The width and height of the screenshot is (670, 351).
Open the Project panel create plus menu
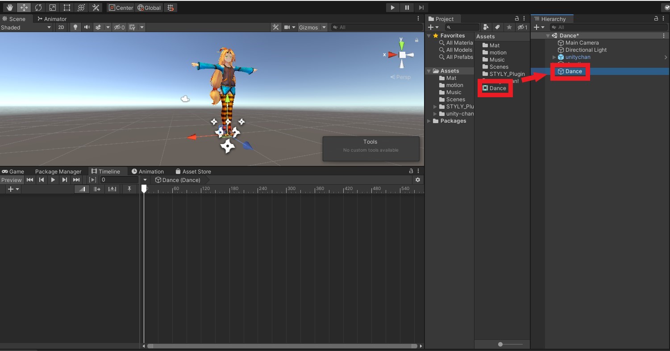click(x=433, y=27)
